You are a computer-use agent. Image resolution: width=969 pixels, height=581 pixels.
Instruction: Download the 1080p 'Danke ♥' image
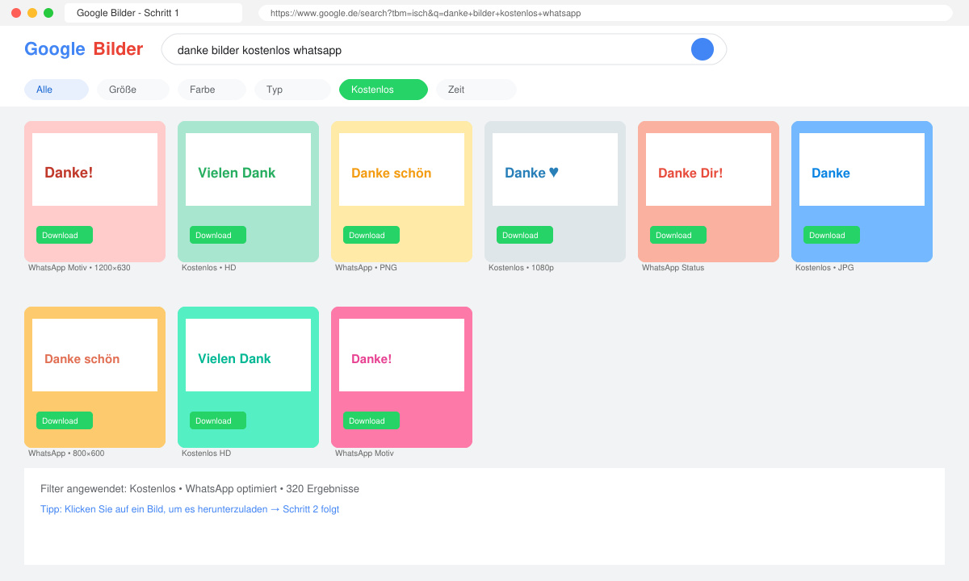[525, 235]
